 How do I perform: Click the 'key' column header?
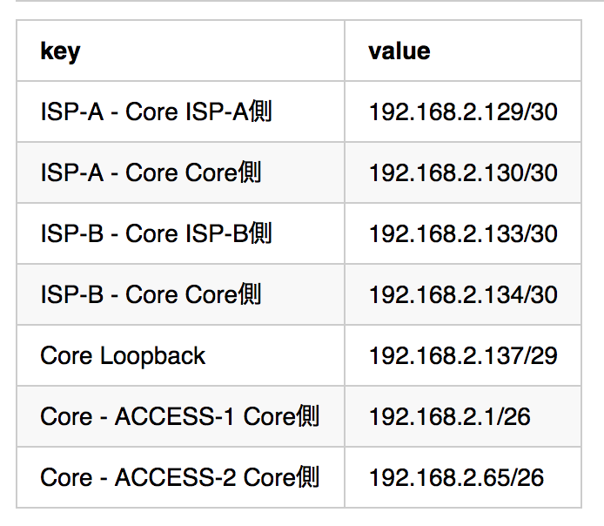coord(60,51)
